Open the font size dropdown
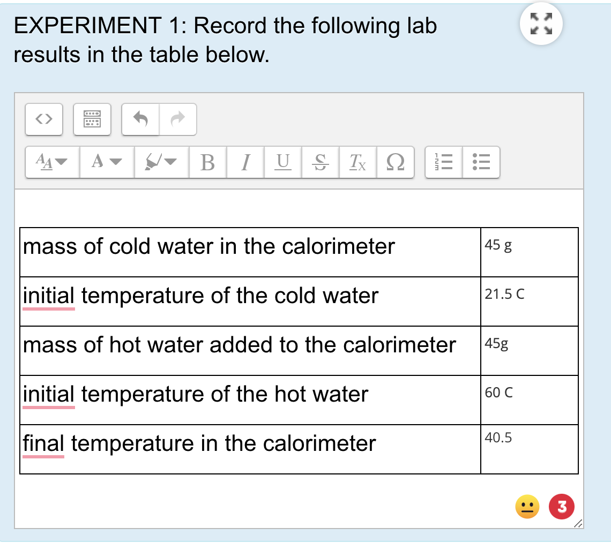Image resolution: width=611 pixels, height=543 pixels. (52, 162)
